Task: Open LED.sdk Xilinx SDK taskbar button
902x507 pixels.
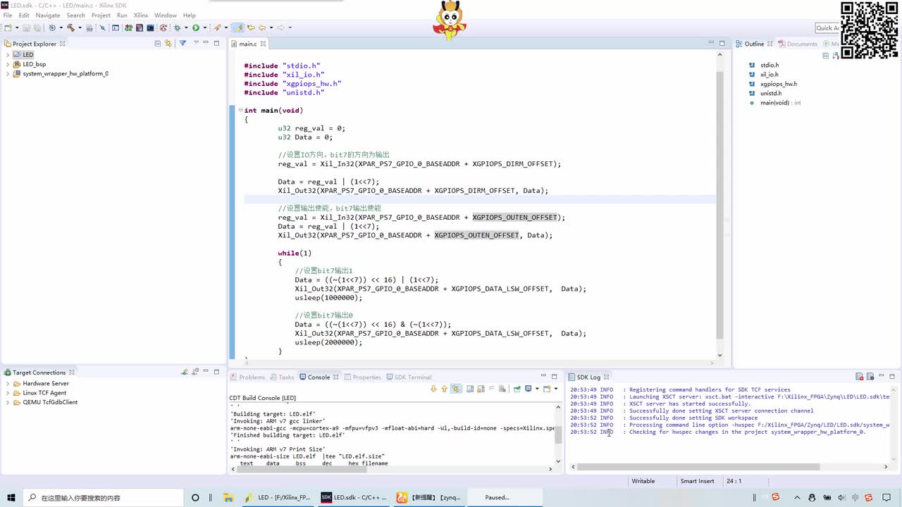Action: (354, 497)
